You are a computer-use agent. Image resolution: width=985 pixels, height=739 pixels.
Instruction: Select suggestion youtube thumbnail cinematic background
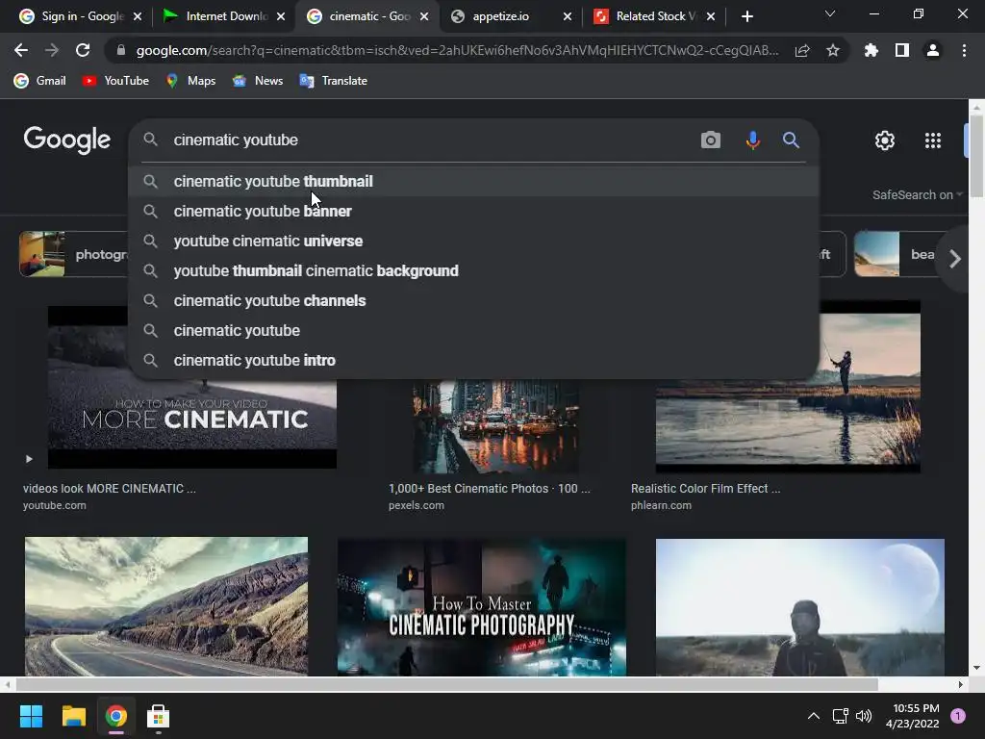[473, 270]
